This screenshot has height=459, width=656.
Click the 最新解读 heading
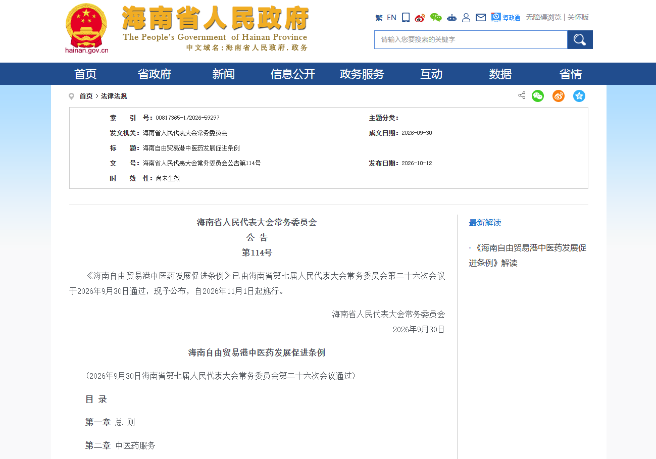tap(485, 223)
